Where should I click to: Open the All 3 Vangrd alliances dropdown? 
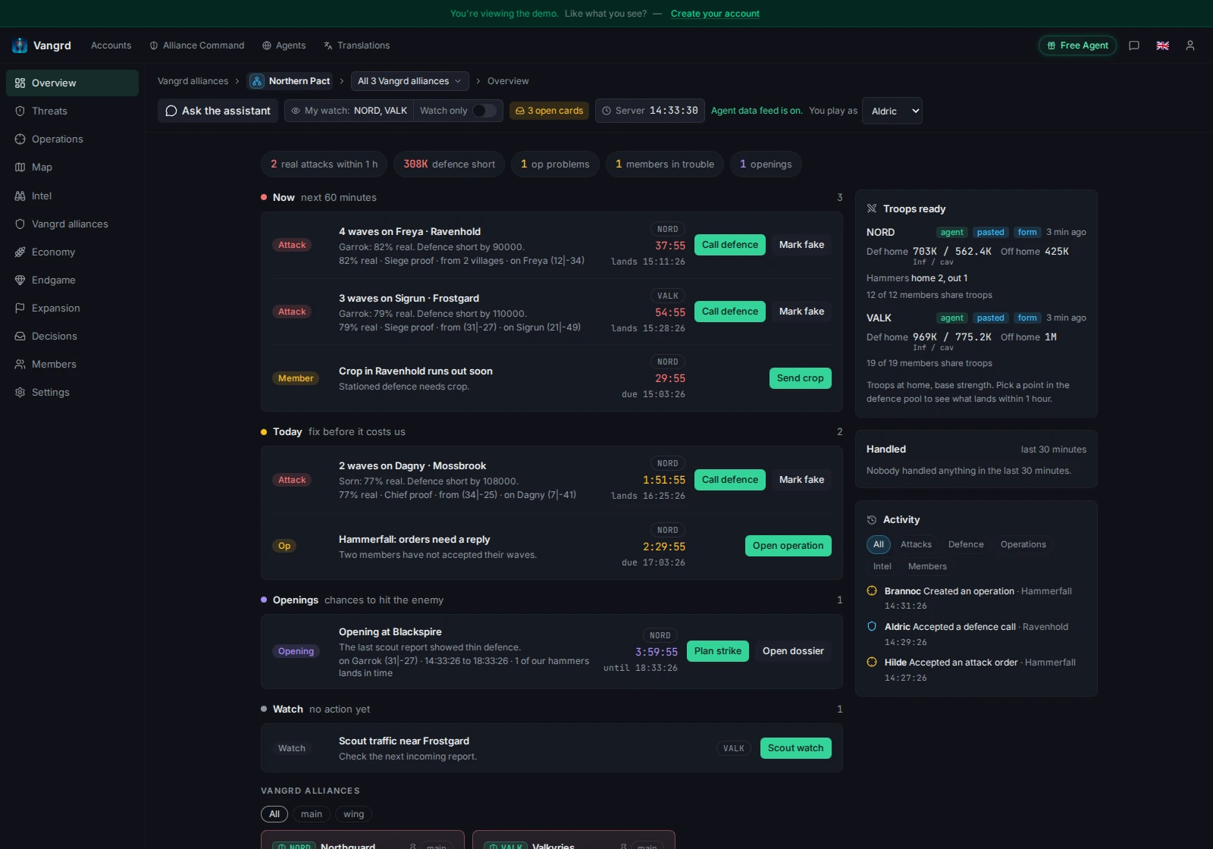point(409,81)
